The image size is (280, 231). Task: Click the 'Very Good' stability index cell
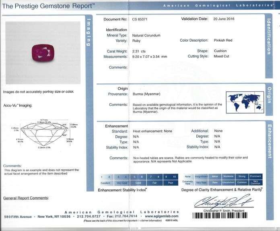tap(122, 183)
